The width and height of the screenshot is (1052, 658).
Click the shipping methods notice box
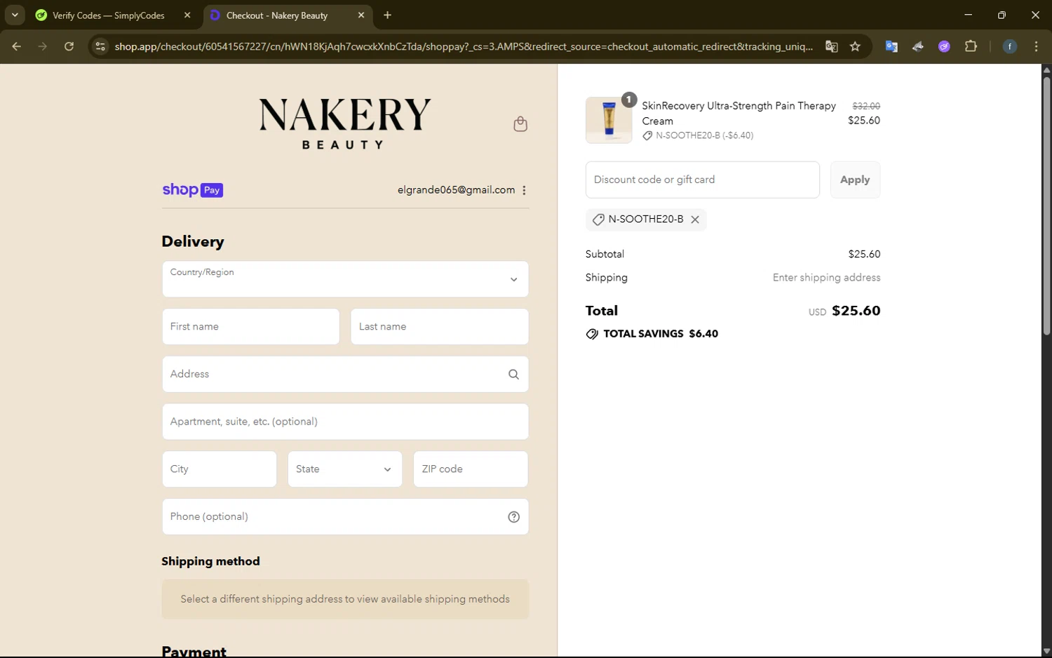tap(345, 599)
